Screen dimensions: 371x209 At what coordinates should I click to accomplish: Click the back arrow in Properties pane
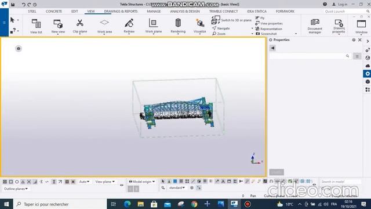(272, 48)
